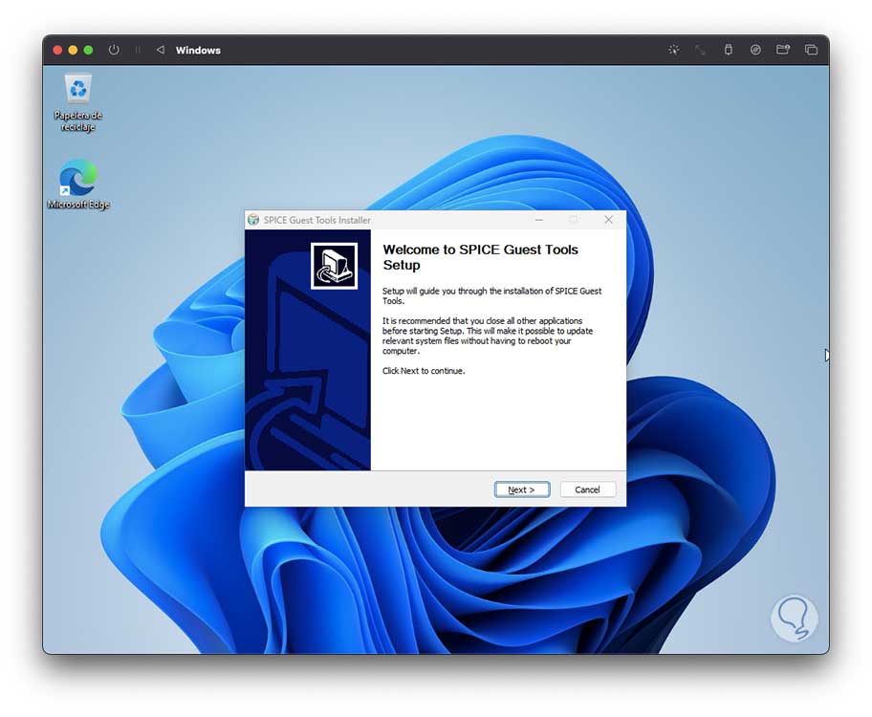
Task: Click the green fullscreen button
Action: pos(88,50)
